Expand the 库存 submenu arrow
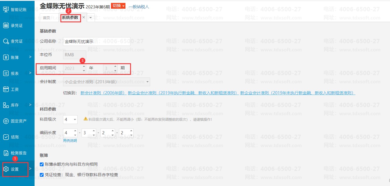 (x=30, y=105)
